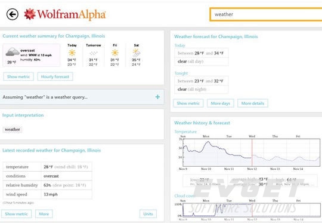This screenshot has width=322, height=223.
Task: Click the overcast cloud icon
Action: [x=13, y=51]
